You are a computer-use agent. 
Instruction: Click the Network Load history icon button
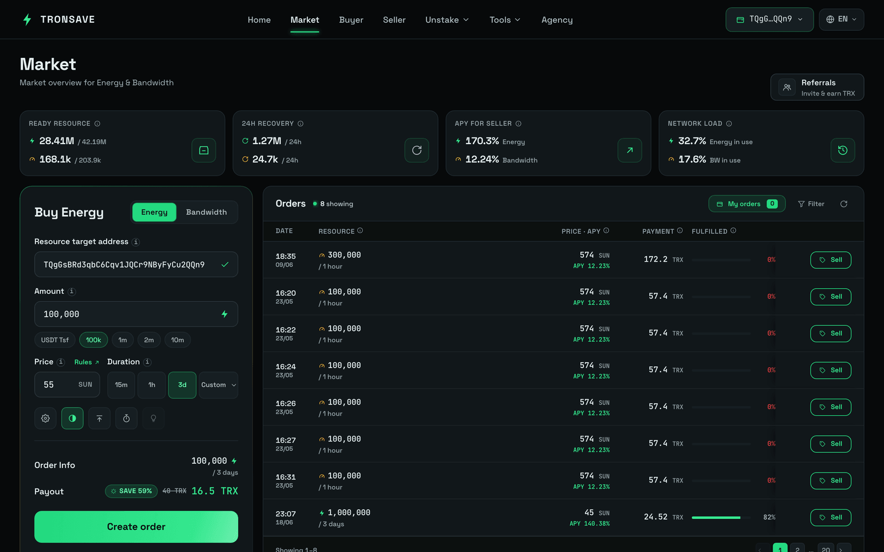click(x=843, y=150)
